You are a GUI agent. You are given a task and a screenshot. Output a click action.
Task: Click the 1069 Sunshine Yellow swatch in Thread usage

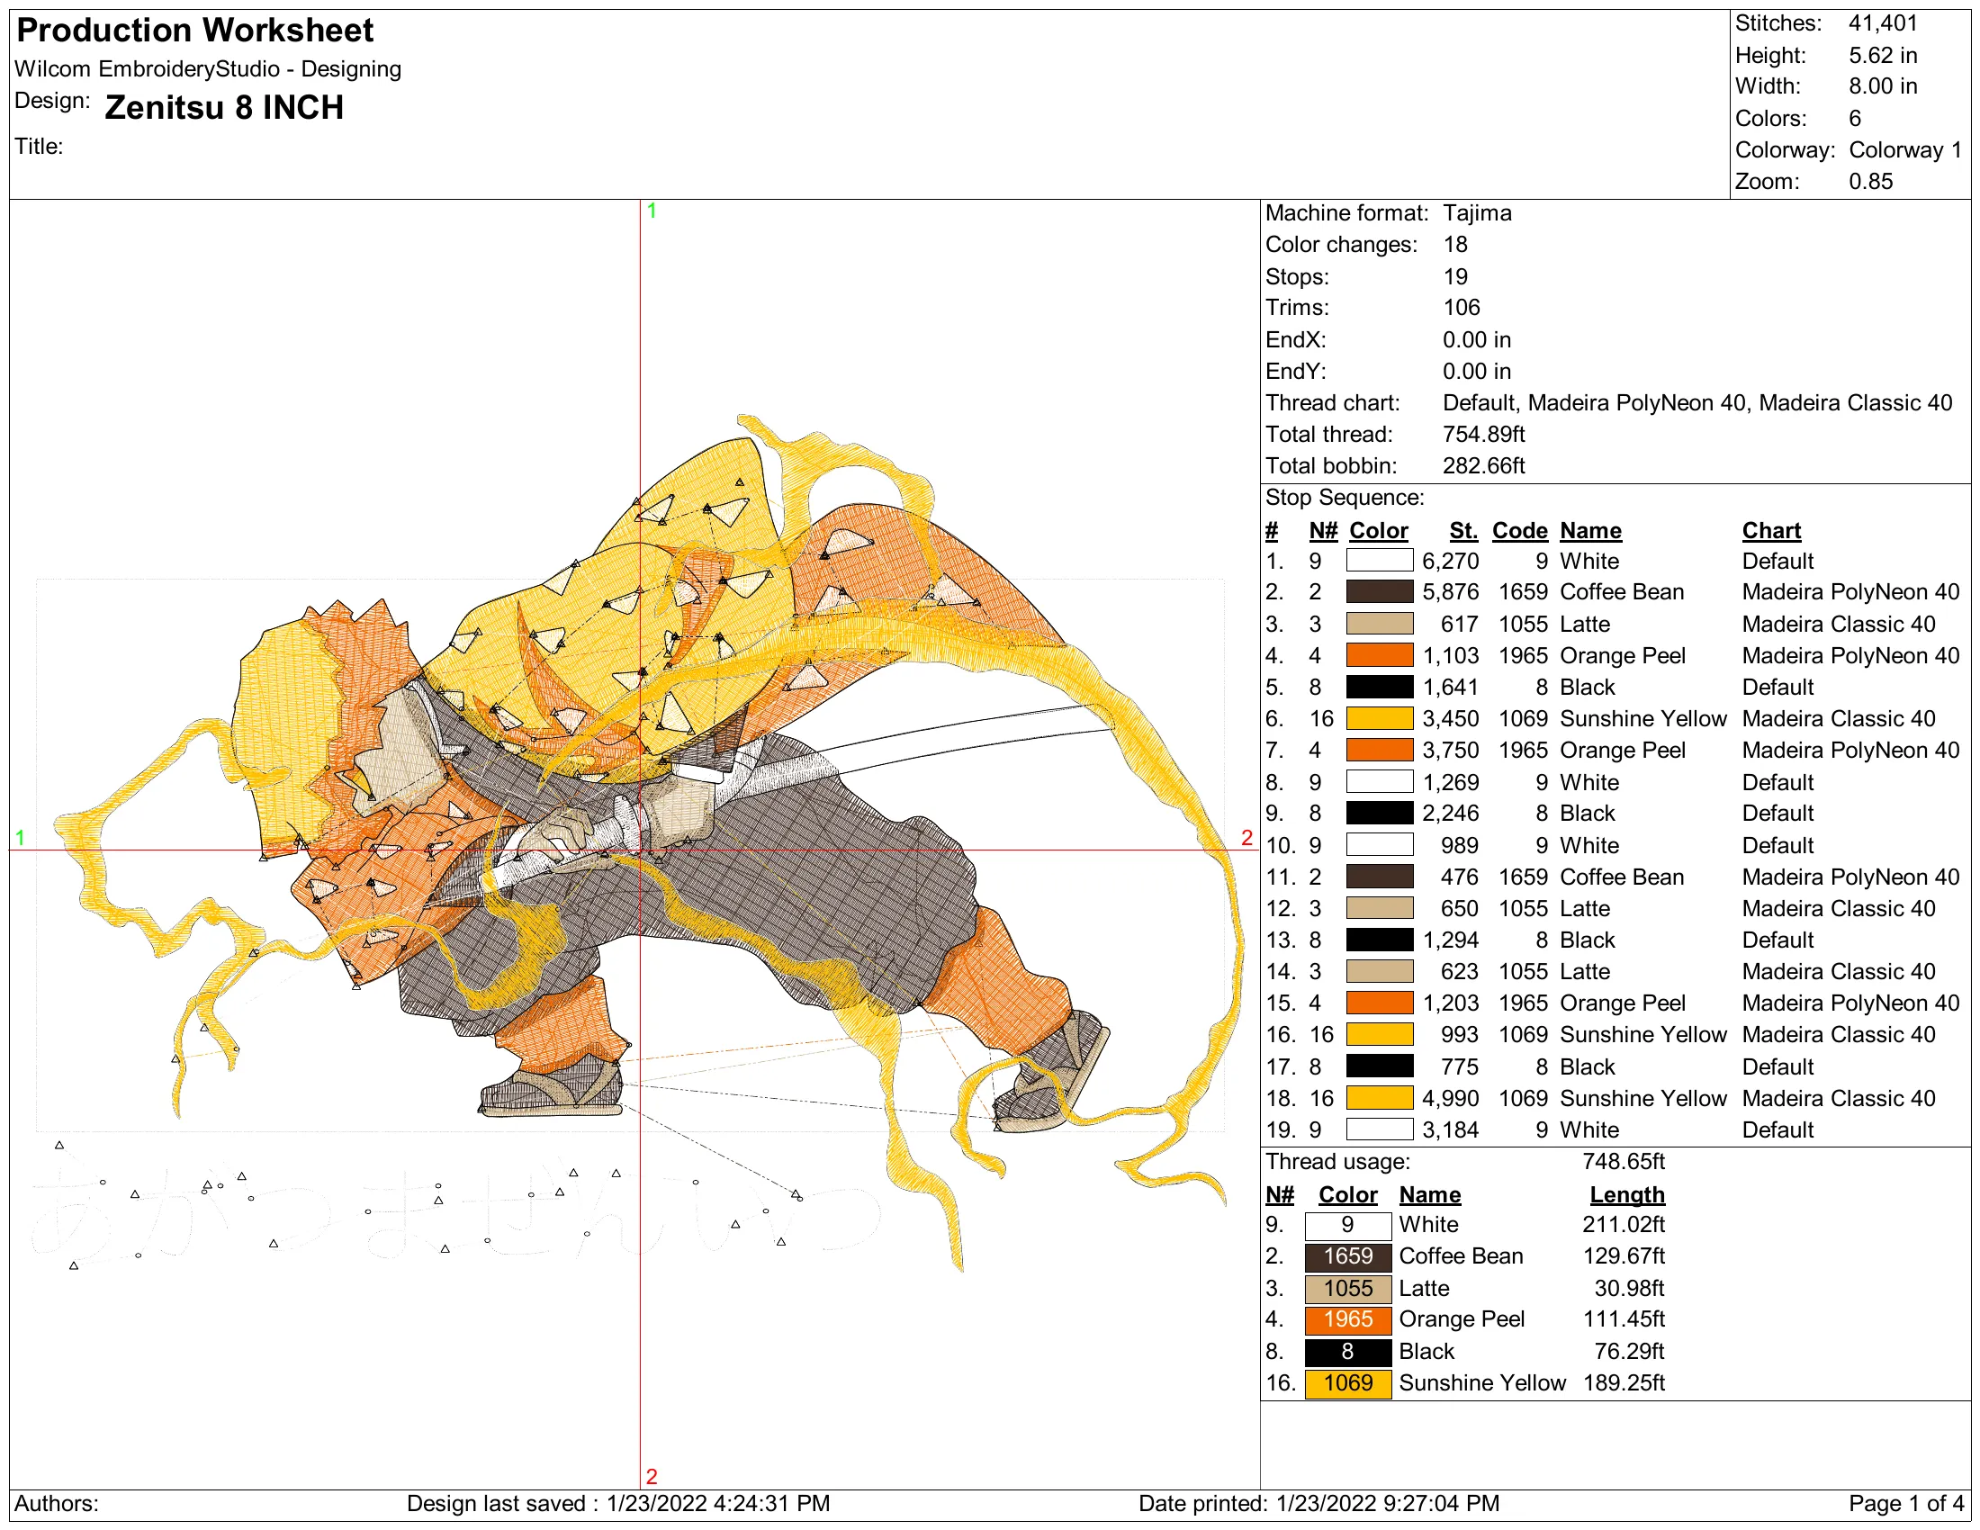[1347, 1383]
